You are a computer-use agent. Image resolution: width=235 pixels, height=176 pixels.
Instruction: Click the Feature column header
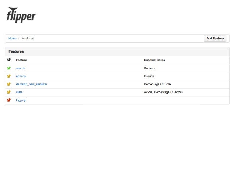click(21, 60)
